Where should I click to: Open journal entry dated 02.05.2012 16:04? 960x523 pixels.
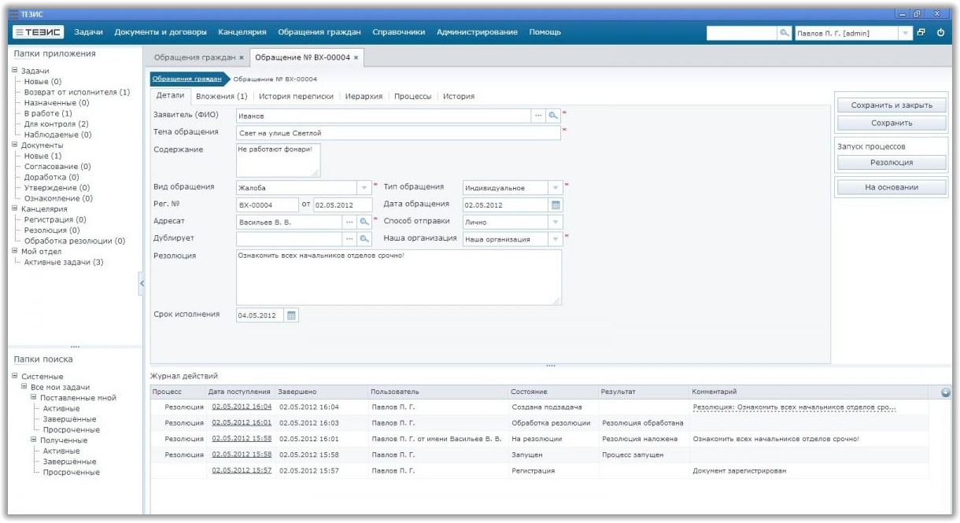coord(242,407)
